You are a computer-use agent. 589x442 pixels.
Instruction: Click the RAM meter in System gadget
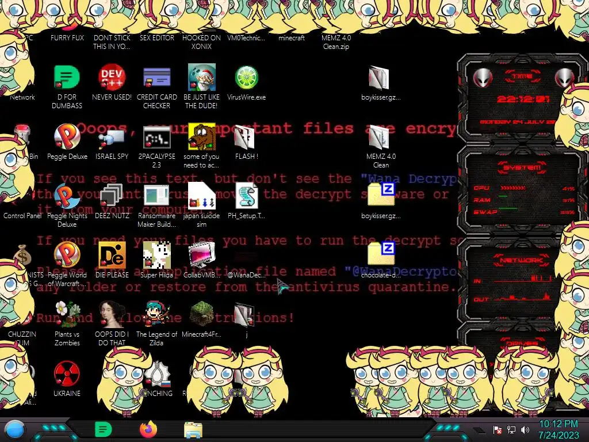click(x=523, y=200)
